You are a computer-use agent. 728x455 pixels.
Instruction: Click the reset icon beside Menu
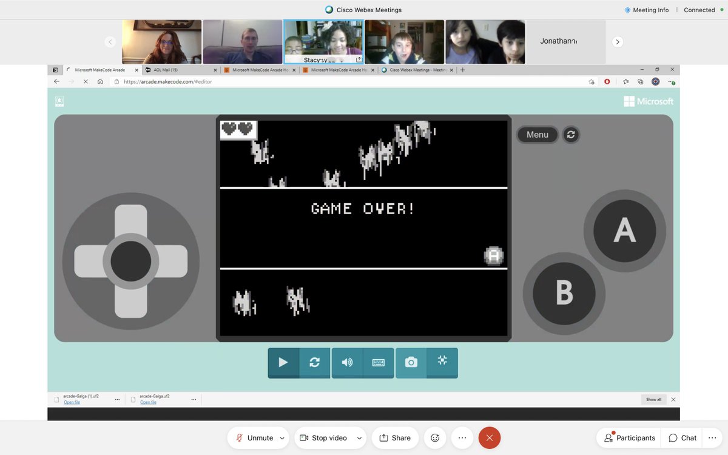[x=571, y=135]
